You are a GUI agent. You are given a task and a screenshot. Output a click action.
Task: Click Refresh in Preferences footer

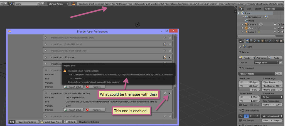click(70, 122)
